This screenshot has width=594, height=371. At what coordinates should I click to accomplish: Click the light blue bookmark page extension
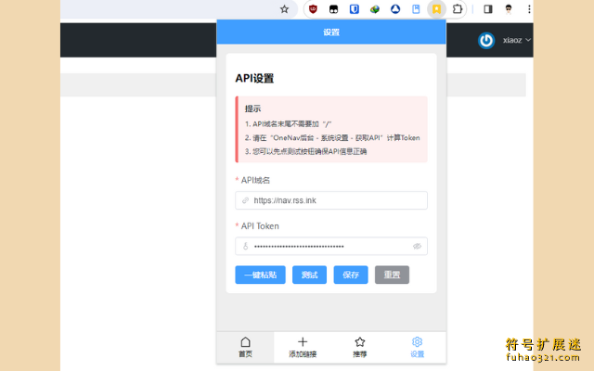(x=416, y=9)
